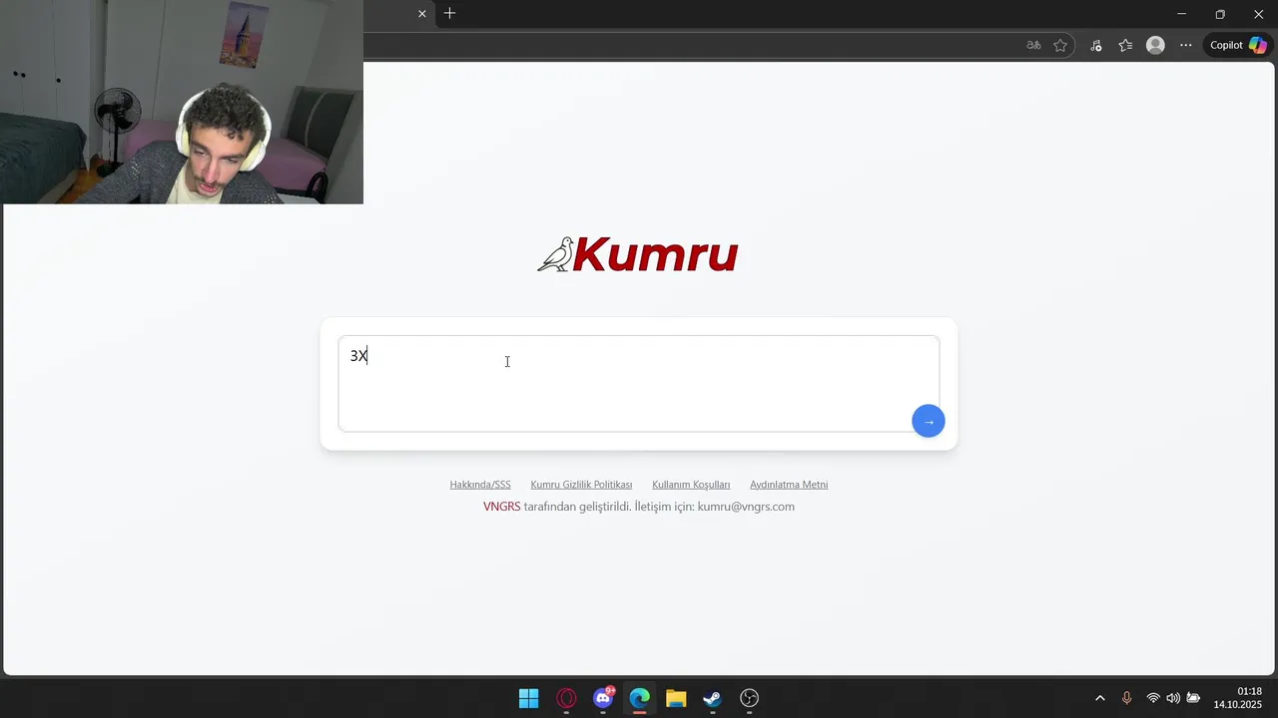This screenshot has height=718, width=1278.
Task: Open the Kullanım Koşulları link
Action: pyautogui.click(x=691, y=485)
